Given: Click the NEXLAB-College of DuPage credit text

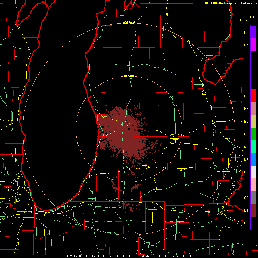Looking at the screenshot, I should click(229, 3).
